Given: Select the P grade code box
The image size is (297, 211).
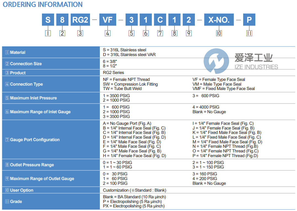Looking at the screenshot, I should (x=249, y=19).
